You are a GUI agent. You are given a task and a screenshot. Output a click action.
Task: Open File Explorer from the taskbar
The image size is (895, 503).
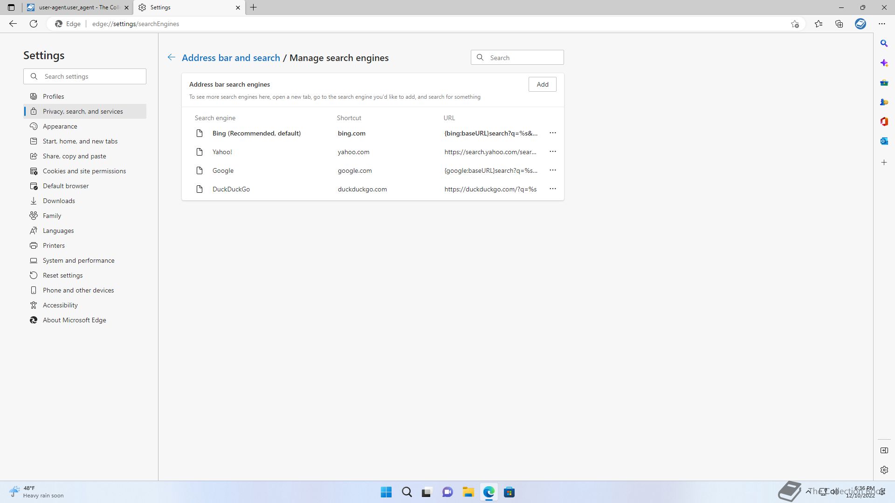click(468, 492)
